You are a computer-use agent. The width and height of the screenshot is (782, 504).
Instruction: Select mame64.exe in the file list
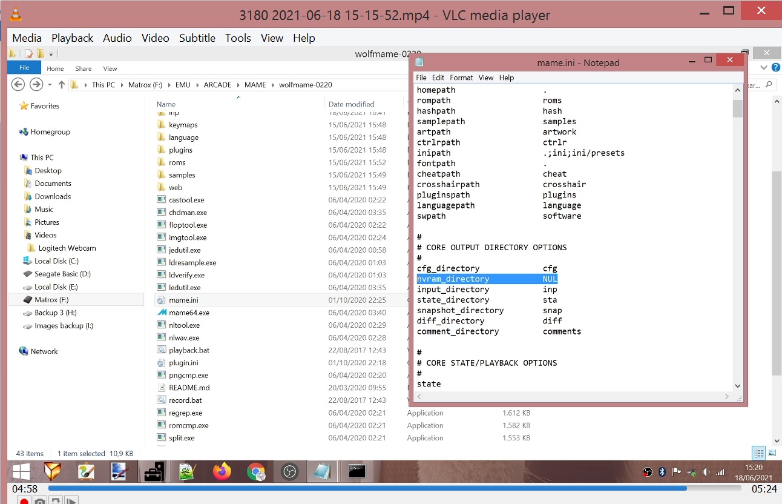pyautogui.click(x=189, y=313)
